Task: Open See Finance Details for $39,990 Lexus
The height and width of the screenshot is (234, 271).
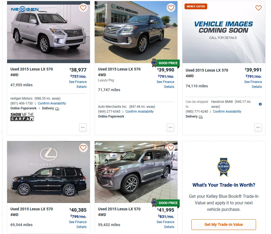Action: pyautogui.click(x=165, y=84)
